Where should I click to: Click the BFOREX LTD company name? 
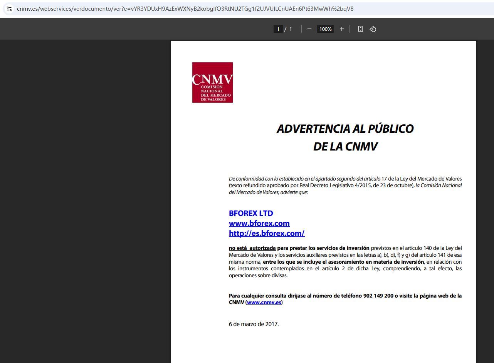251,213
